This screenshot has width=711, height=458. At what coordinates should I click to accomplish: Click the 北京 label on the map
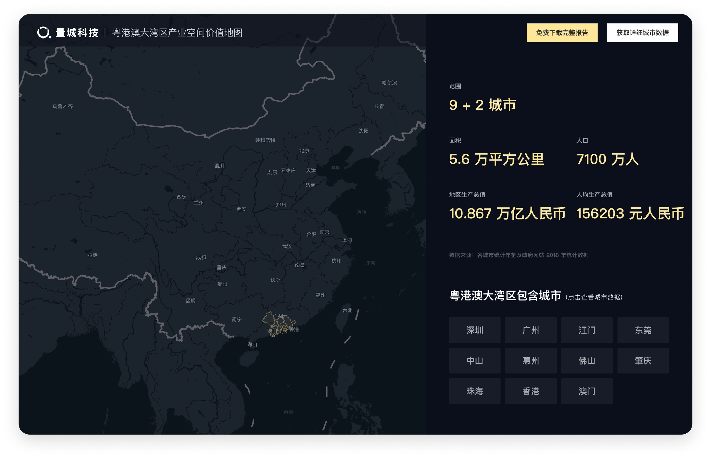(304, 150)
